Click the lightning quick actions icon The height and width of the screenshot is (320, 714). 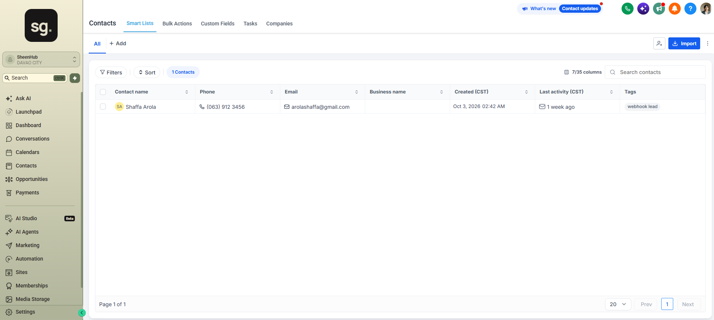pyautogui.click(x=75, y=78)
